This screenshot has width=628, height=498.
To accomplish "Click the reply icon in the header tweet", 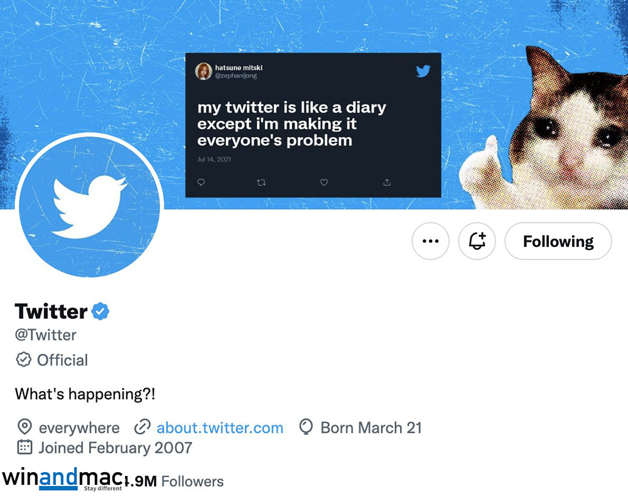I will pos(202,182).
